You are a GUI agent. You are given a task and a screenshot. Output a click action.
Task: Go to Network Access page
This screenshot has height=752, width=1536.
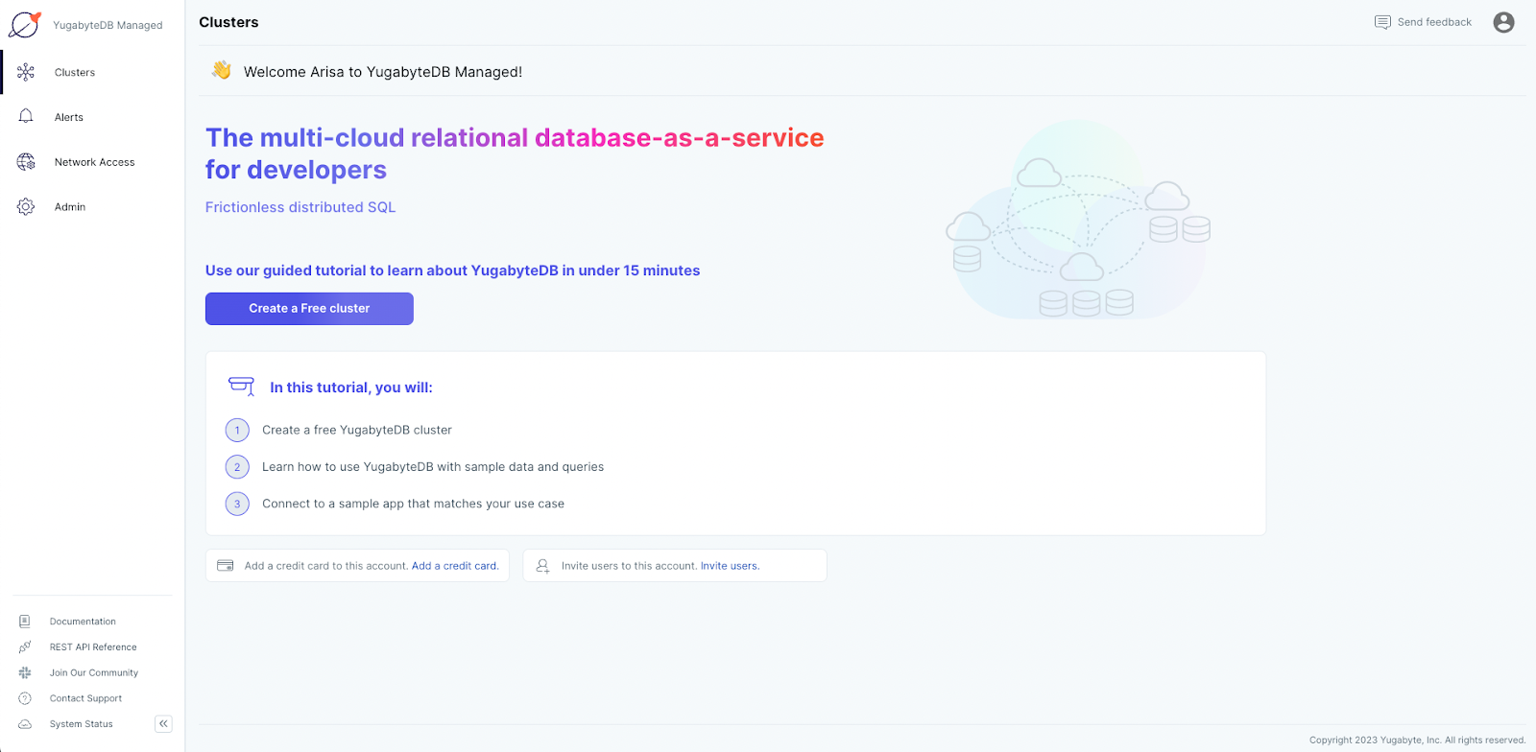(94, 162)
